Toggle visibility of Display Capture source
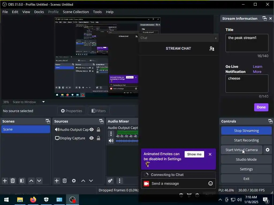Screen dimensions: 274x205 pos(92,138)
